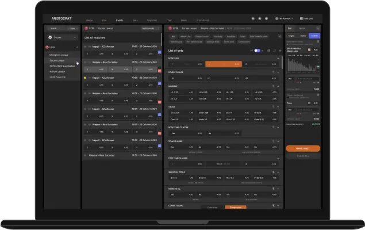This screenshot has height=230, width=365.
Task: Select the orange highlighted Money Line odds
Action: click(x=224, y=64)
